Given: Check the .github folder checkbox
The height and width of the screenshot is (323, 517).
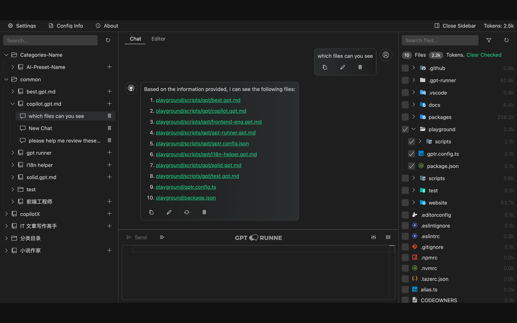Looking at the screenshot, I should click(x=405, y=68).
